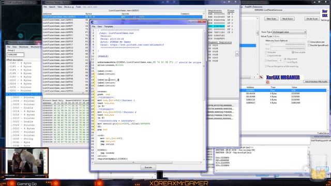Toggle the Unrandomizer checkbox
Image resolution: width=331 pixels, height=186 pixels.
point(309,42)
